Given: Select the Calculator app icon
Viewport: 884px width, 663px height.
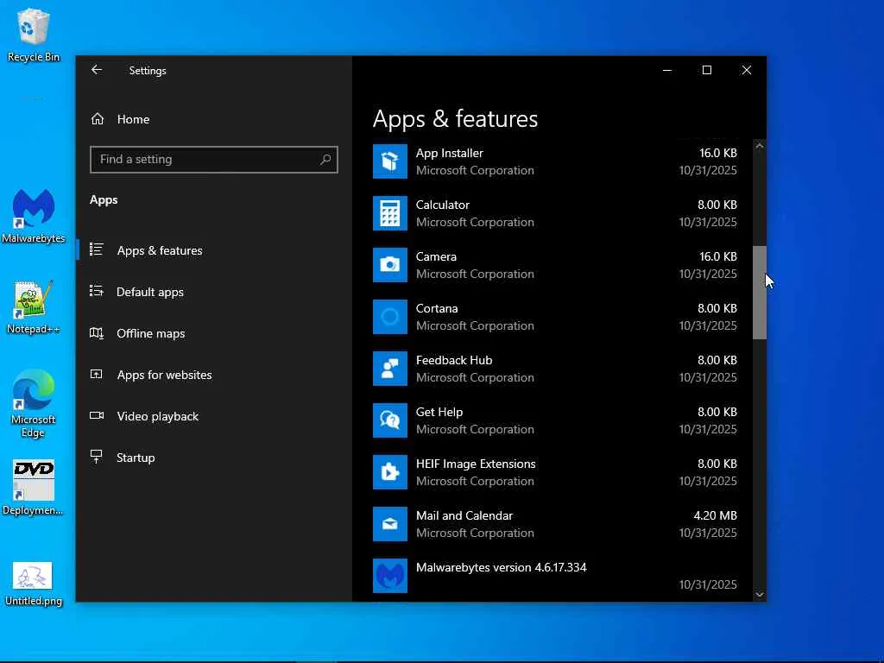Looking at the screenshot, I should [x=389, y=213].
